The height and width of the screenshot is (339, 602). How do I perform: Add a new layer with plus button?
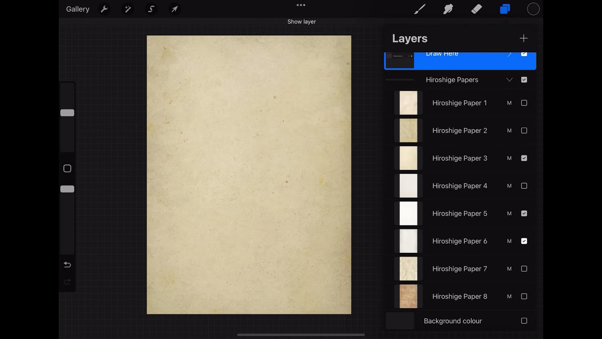pyautogui.click(x=523, y=39)
